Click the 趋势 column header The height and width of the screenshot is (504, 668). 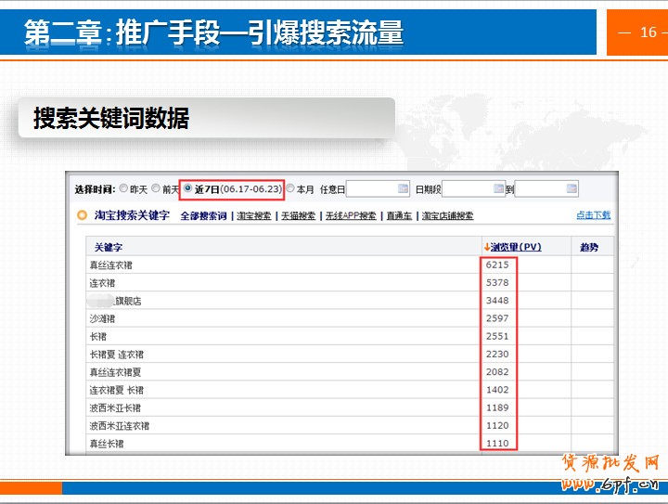[x=589, y=247]
